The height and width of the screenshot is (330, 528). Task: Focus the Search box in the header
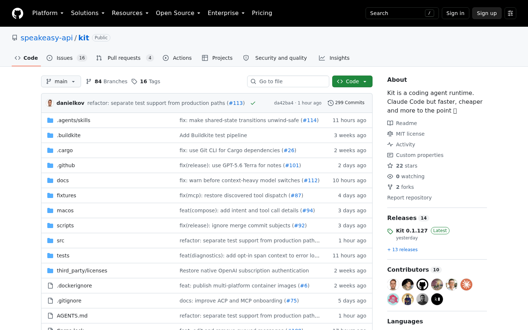[x=402, y=13]
